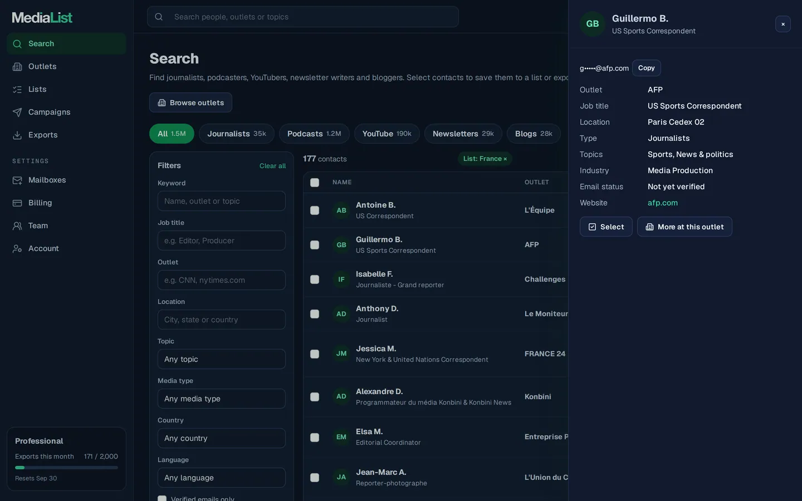Click Clear all filters link
802x501 pixels.
pyautogui.click(x=272, y=166)
